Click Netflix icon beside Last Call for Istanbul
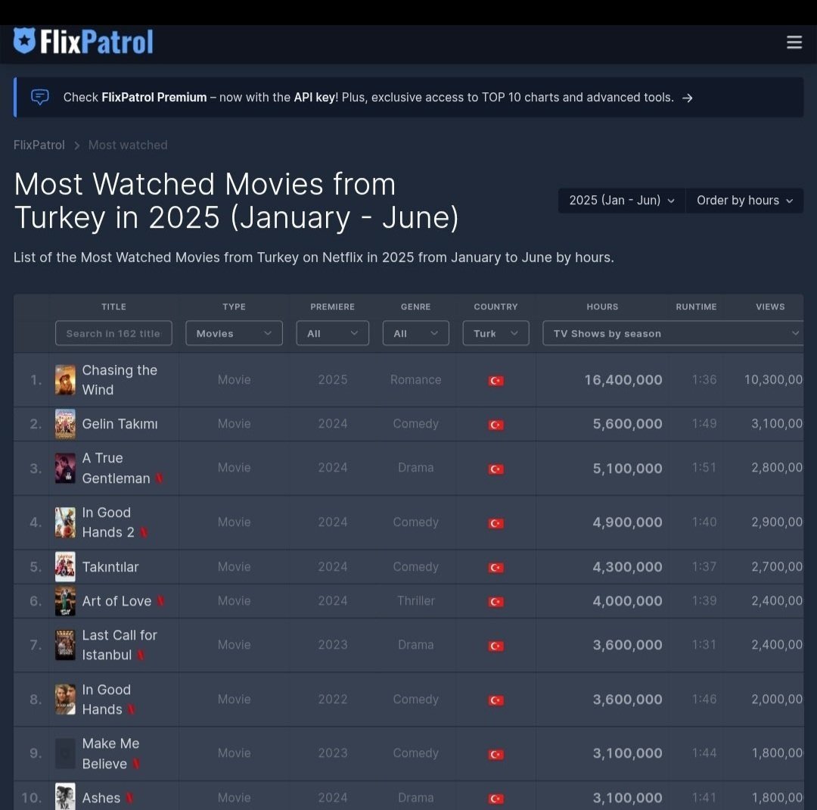The height and width of the screenshot is (810, 817). (x=141, y=655)
